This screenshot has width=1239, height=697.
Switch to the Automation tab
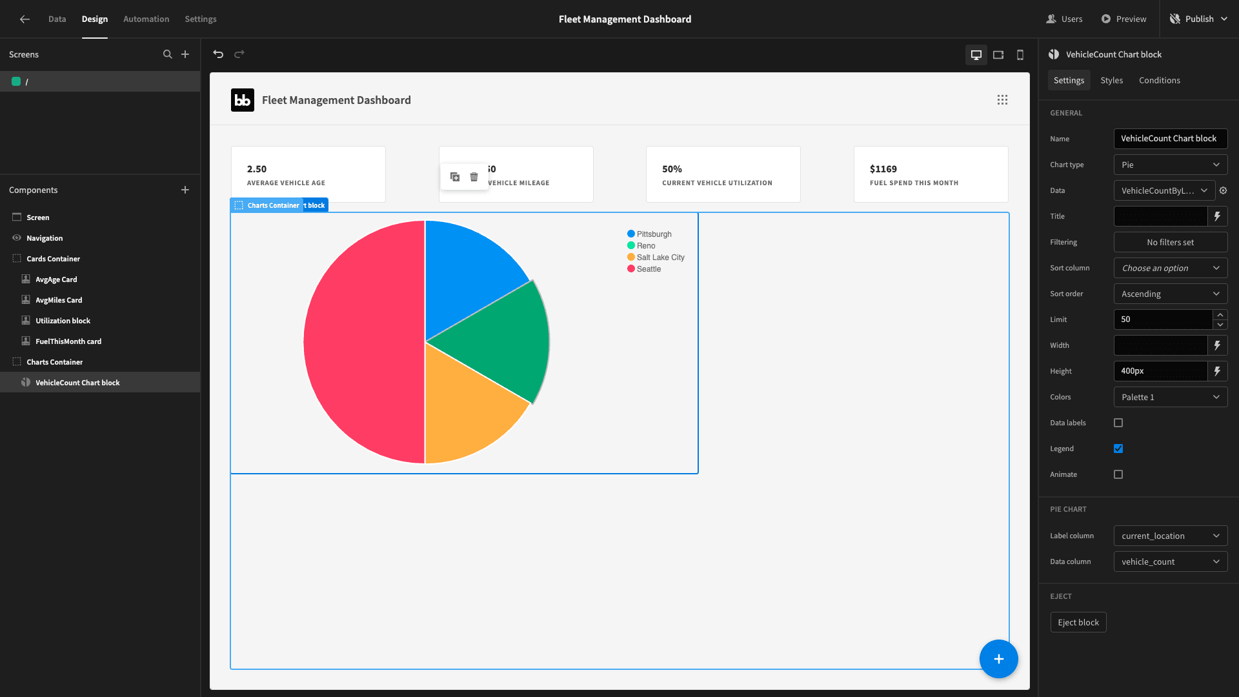[x=146, y=19]
